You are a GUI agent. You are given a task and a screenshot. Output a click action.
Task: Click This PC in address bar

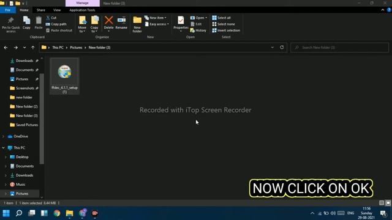click(58, 48)
